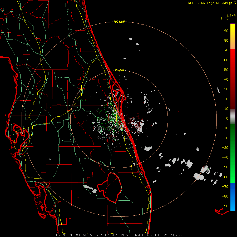Screen dimensions: 237x237
Task: Click the 23 JUN 25 date in caption
Action: (158, 235)
